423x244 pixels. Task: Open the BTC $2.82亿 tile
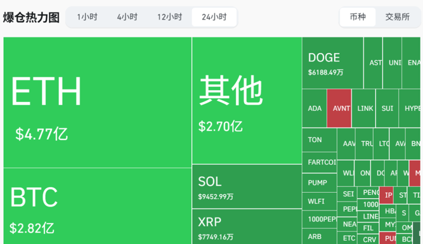coord(98,206)
